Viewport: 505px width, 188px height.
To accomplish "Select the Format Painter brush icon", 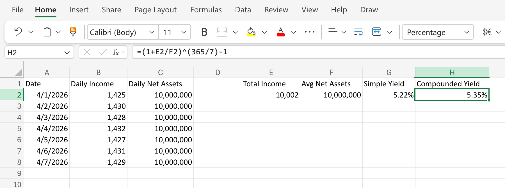I will pyautogui.click(x=73, y=32).
